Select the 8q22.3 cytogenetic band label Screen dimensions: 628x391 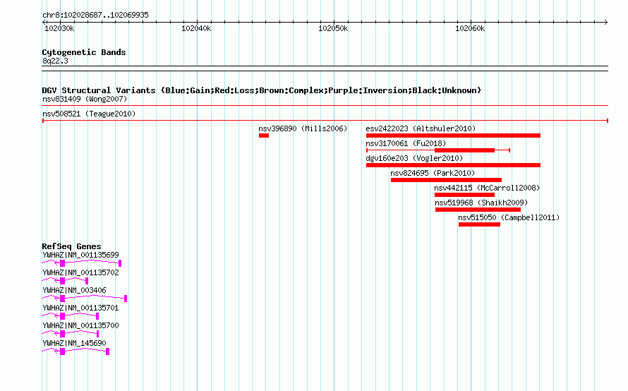coord(55,61)
